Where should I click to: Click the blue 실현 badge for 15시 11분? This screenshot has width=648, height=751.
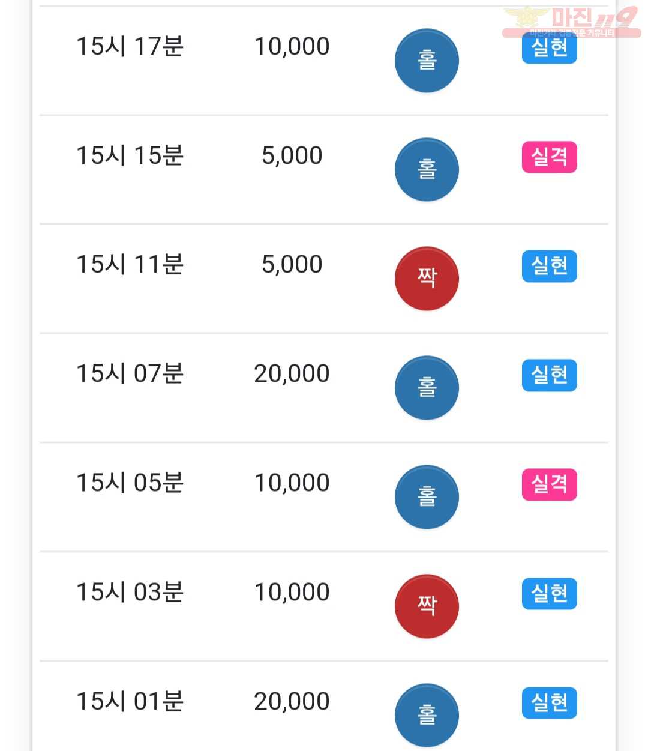pos(550,266)
